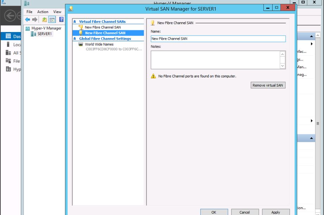324x215 pixels.
Task: Expand the top submenu arrow in Actions pane
Action: click(312, 44)
